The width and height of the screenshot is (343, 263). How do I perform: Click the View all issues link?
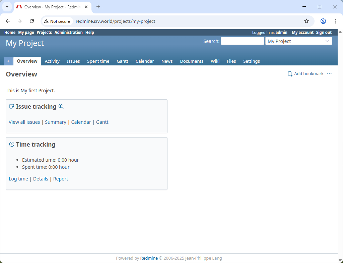[x=24, y=122]
